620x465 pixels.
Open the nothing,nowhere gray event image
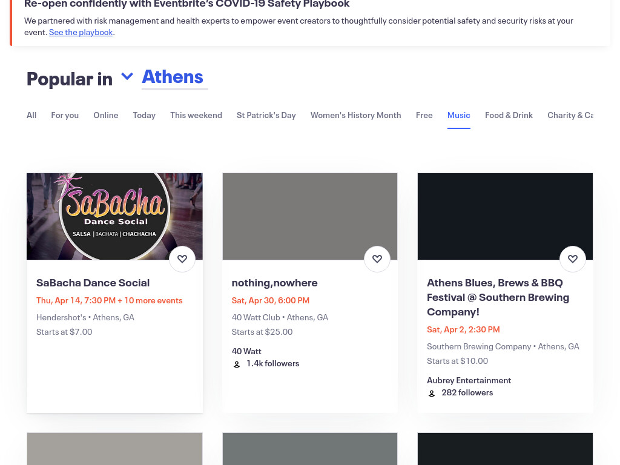coord(310,216)
